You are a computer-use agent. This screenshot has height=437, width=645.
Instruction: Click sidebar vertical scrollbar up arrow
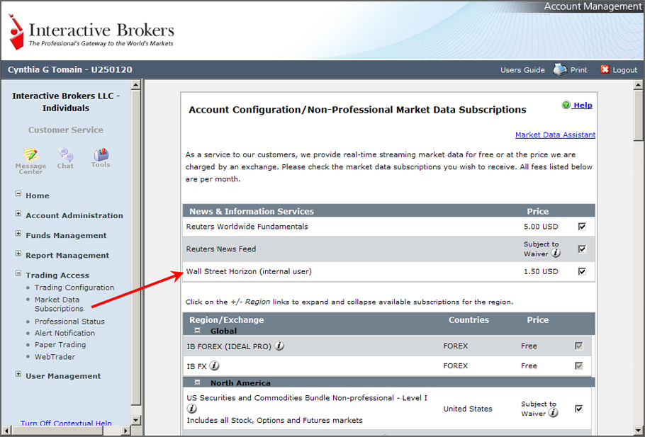point(136,85)
